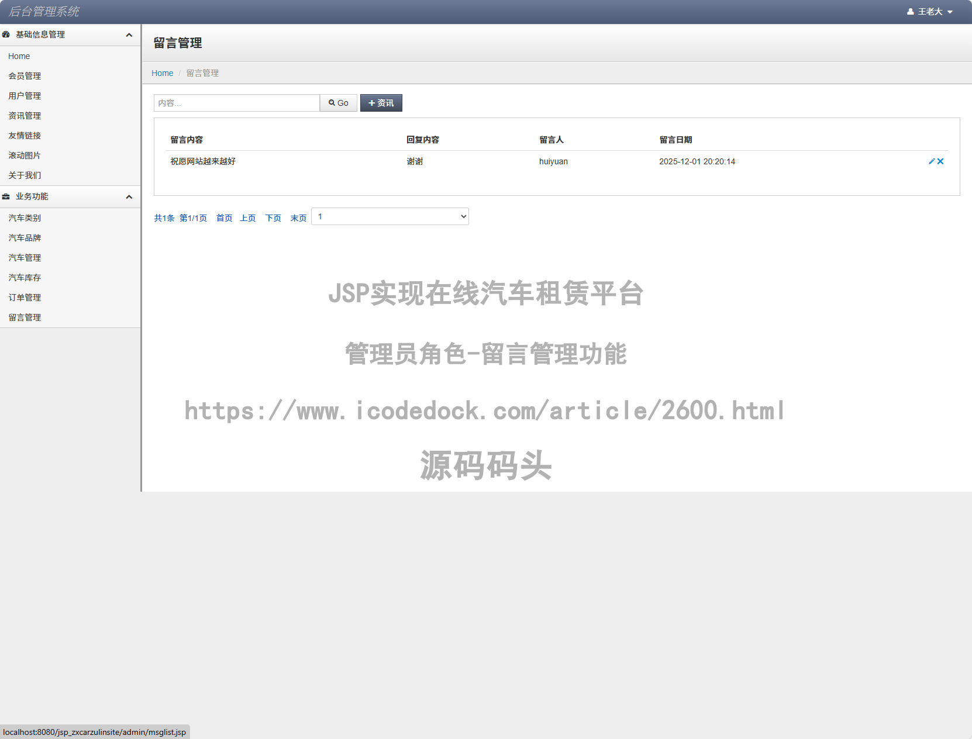972x739 pixels.
Task: Click the magnifier icon inside the Go button
Action: pos(332,102)
